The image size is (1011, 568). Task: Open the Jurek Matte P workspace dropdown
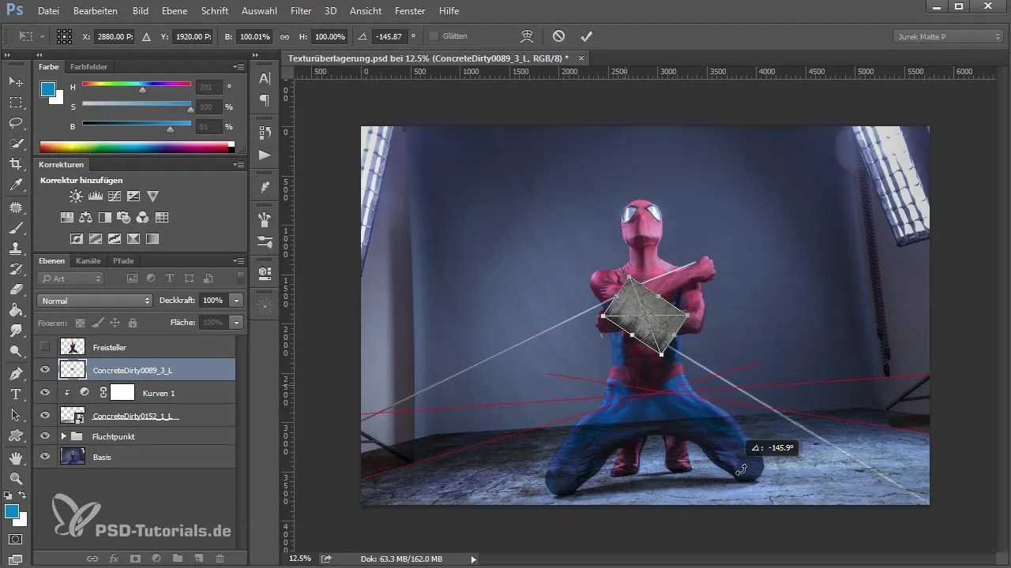tap(948, 36)
